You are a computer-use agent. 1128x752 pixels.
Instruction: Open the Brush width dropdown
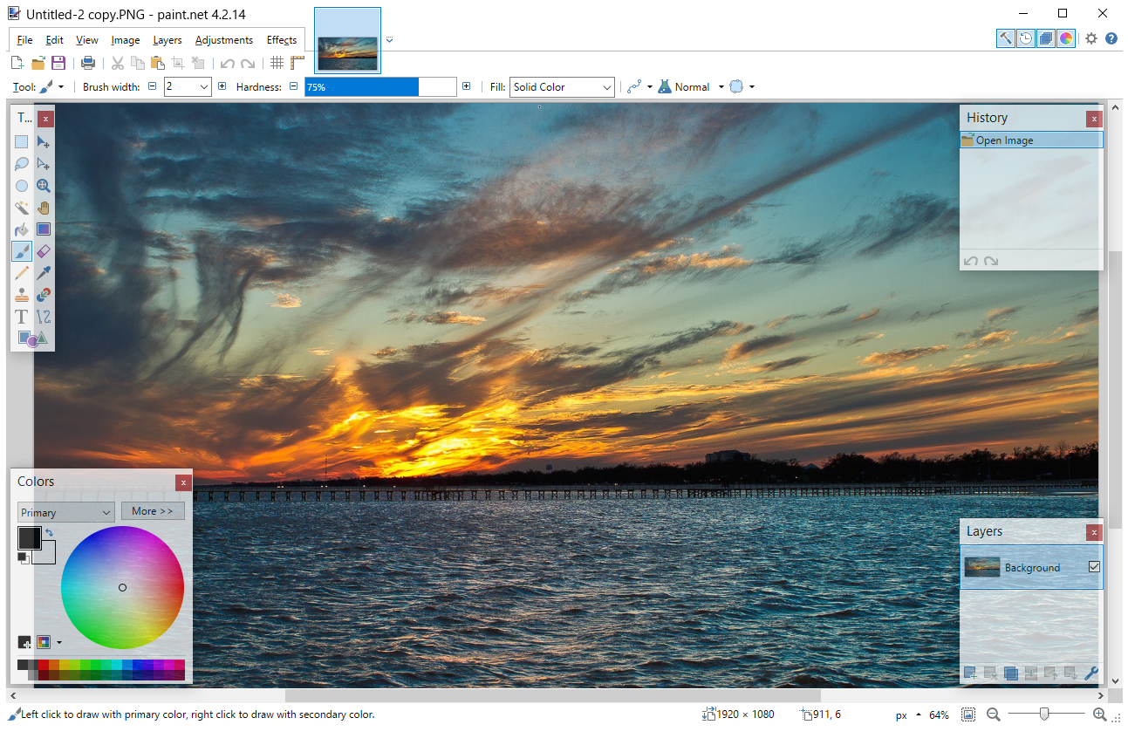(x=204, y=87)
